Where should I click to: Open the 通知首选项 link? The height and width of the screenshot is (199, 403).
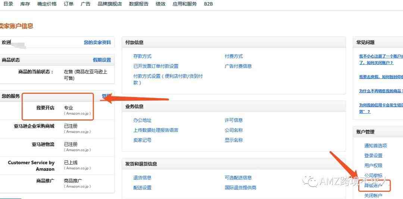pos(375,146)
